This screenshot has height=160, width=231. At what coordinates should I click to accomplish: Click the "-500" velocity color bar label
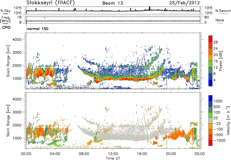218,135
